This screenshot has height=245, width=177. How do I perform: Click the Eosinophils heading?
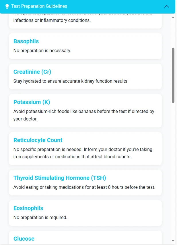pyautogui.click(x=28, y=208)
